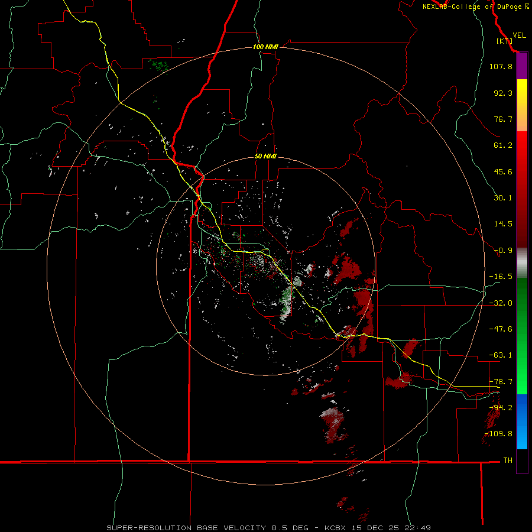Image resolution: width=532 pixels, height=532 pixels.
Task: Click the -109.8 scale value
Action: tap(499, 434)
